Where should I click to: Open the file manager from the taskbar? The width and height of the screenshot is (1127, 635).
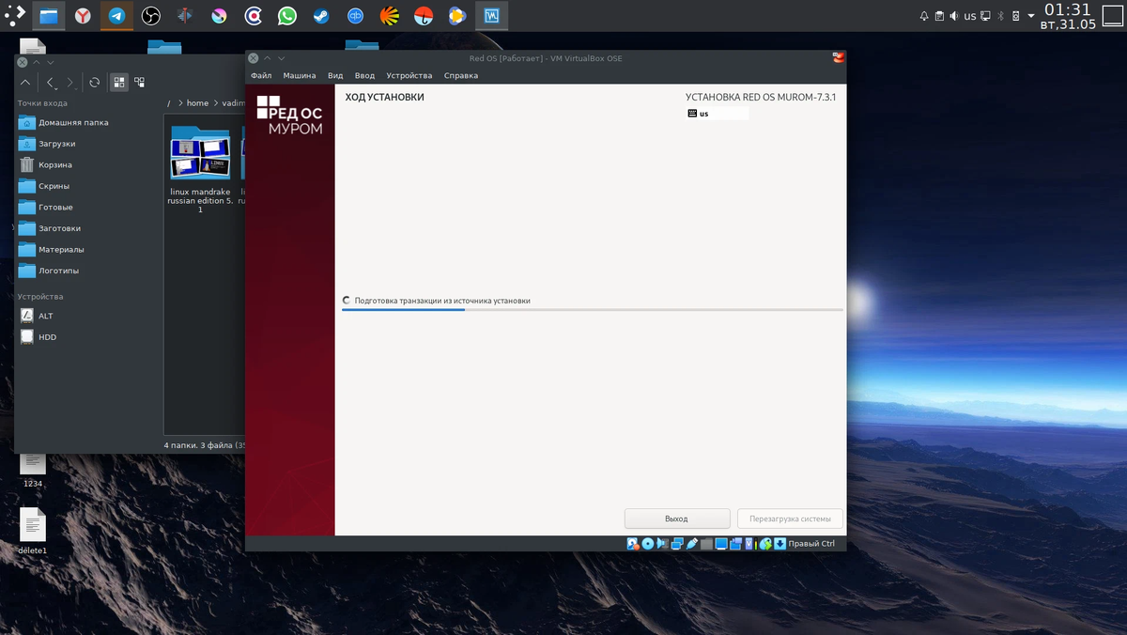(x=48, y=16)
